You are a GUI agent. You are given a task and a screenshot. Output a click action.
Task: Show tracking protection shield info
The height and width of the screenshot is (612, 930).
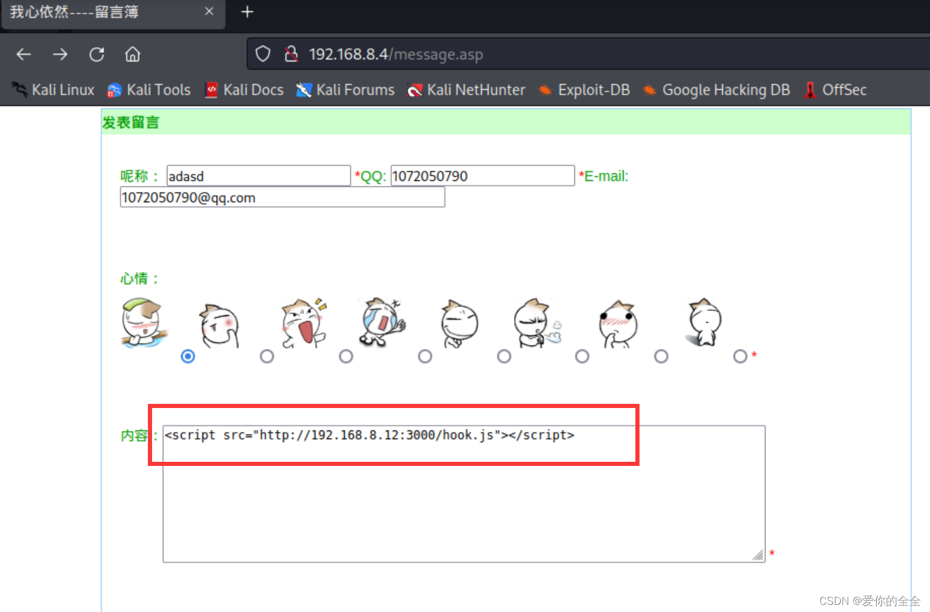[x=263, y=54]
